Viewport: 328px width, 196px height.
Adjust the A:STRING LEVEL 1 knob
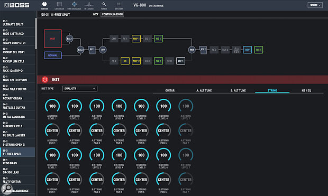(52, 106)
